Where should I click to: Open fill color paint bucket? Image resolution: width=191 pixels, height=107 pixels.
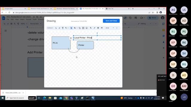[91, 28]
